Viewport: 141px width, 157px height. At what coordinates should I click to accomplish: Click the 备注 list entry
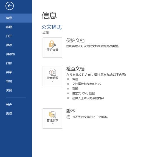pyautogui.click(x=75, y=79)
